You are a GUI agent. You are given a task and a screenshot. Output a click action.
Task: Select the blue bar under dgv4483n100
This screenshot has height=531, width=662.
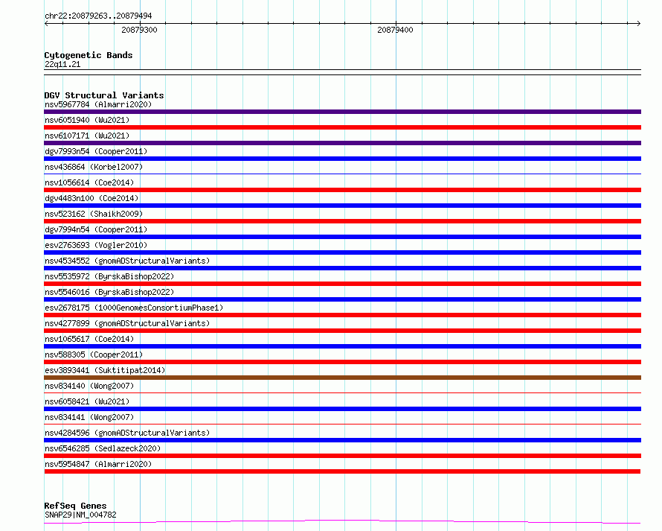342,206
